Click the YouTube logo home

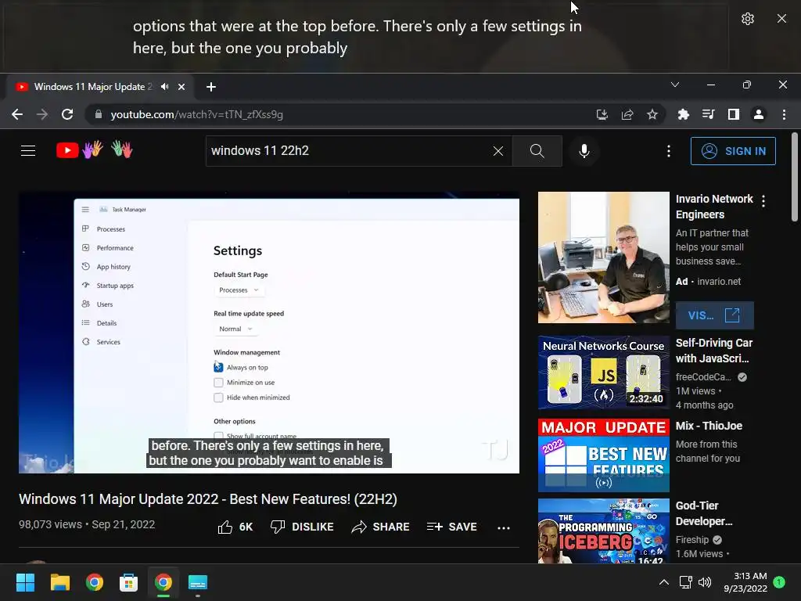[95, 150]
